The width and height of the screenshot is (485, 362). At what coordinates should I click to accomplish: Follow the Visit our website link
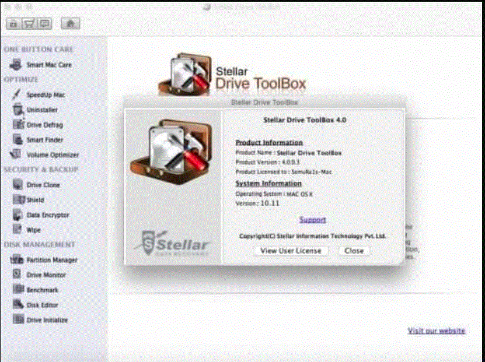[x=436, y=331]
